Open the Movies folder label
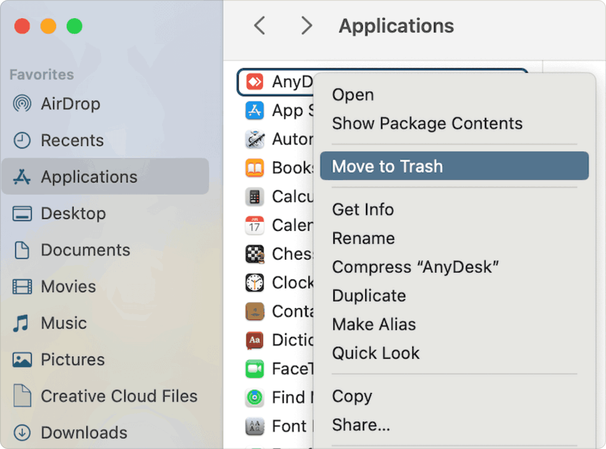The image size is (606, 449). tap(69, 287)
